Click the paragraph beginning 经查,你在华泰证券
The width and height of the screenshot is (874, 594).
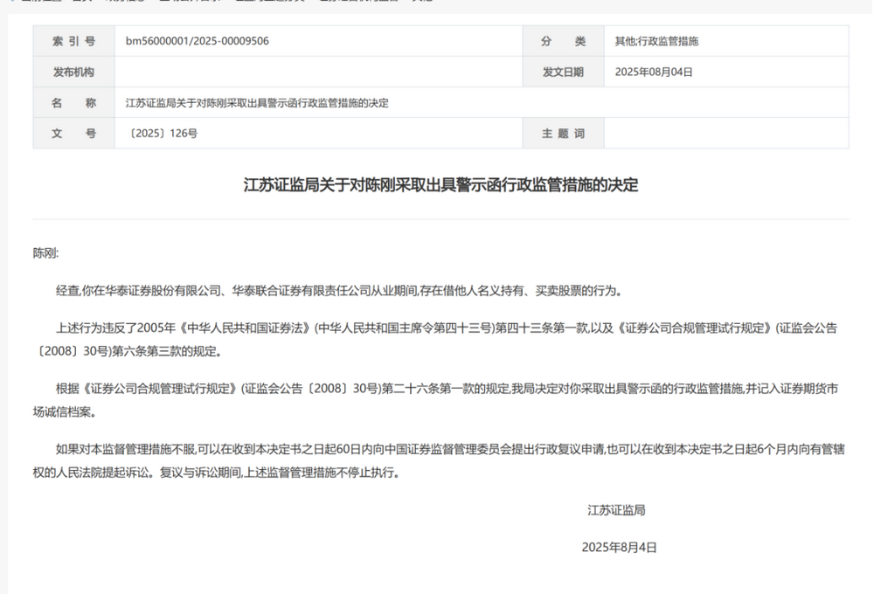(x=339, y=291)
